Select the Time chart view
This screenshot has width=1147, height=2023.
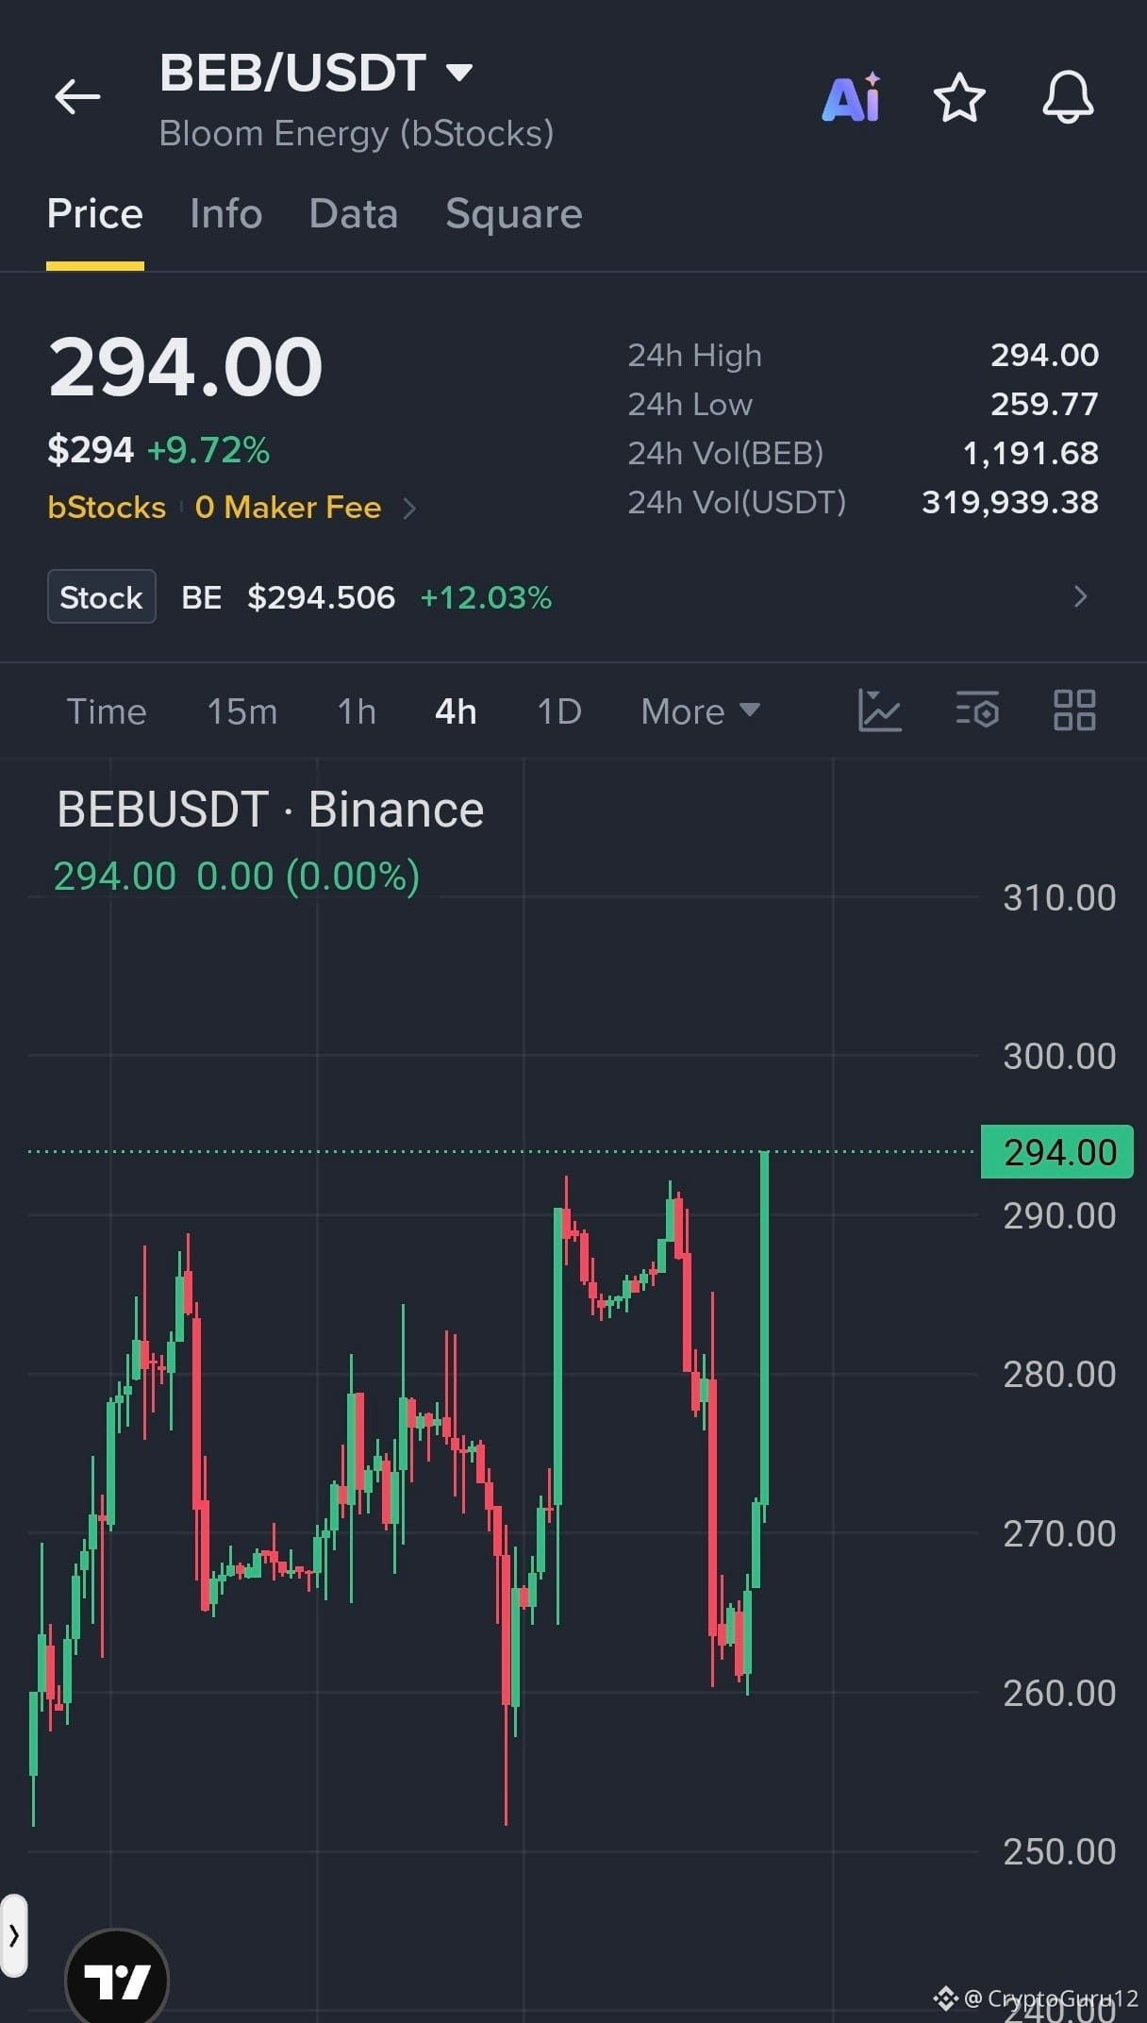[x=107, y=711]
